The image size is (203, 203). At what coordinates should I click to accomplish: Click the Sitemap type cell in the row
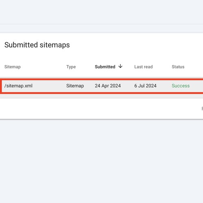75,86
